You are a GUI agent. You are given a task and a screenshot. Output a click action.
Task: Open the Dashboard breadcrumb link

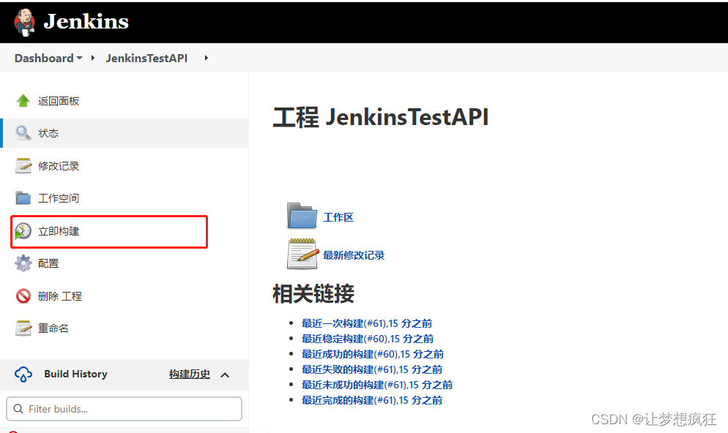(x=44, y=58)
